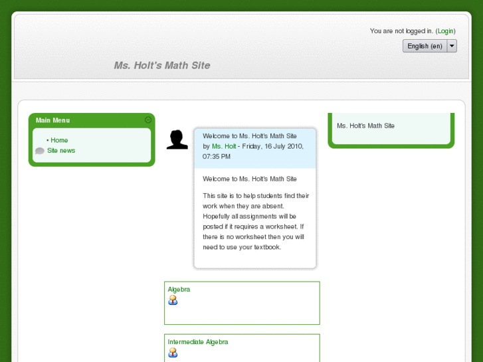The image size is (483, 362).
Task: Open the English (en) language selector
Action: coord(425,46)
